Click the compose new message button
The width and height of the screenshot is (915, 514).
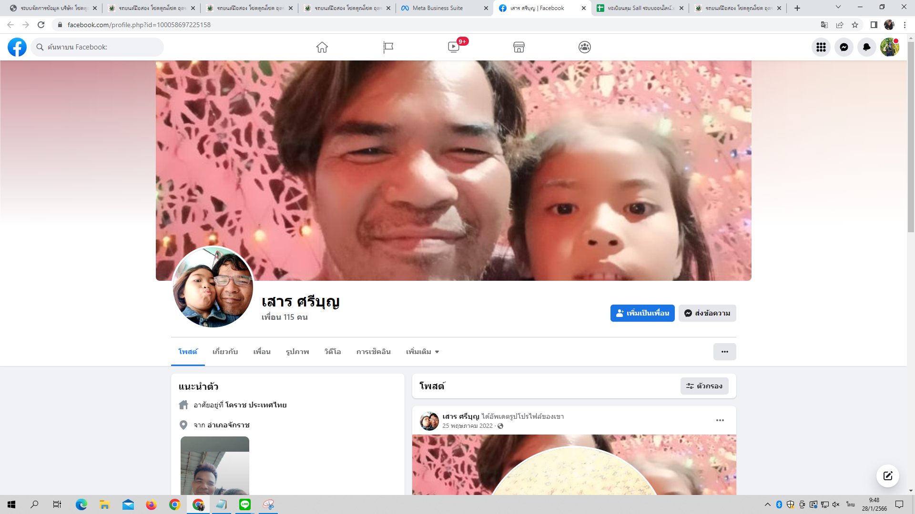coord(888,476)
